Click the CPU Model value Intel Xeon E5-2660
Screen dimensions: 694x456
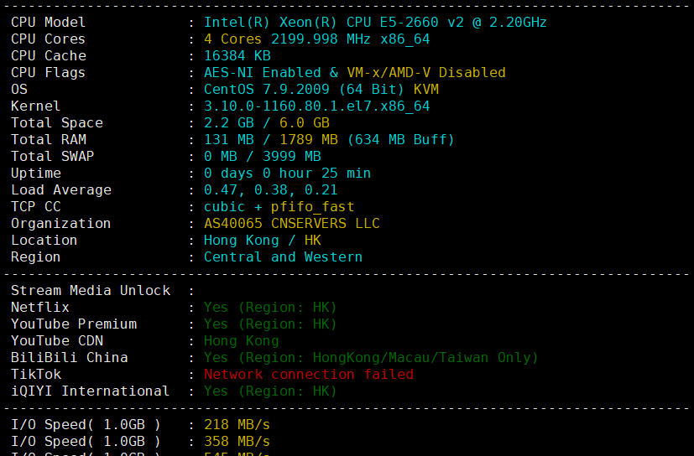(x=375, y=22)
